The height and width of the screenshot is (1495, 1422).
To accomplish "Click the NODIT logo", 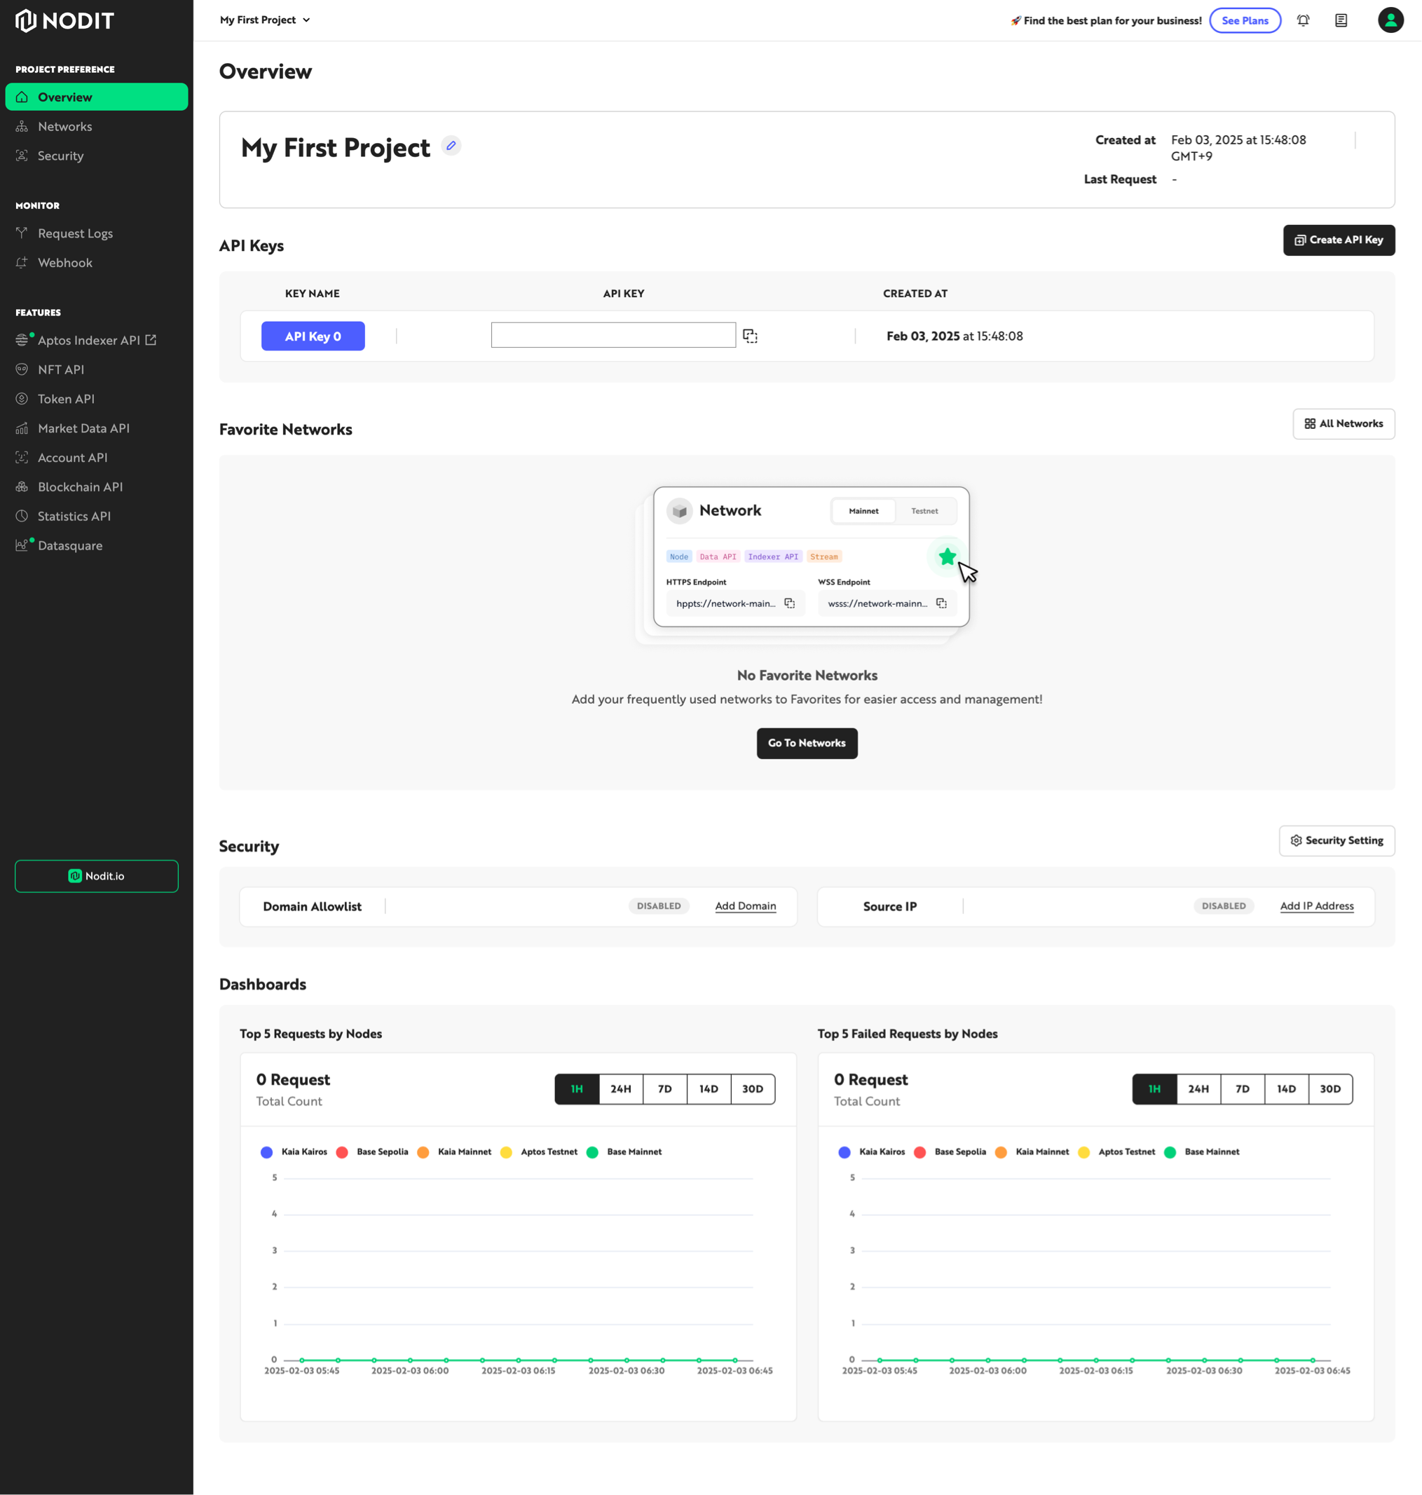I will (x=64, y=20).
